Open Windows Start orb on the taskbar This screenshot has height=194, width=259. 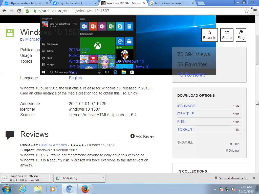[7, 189]
